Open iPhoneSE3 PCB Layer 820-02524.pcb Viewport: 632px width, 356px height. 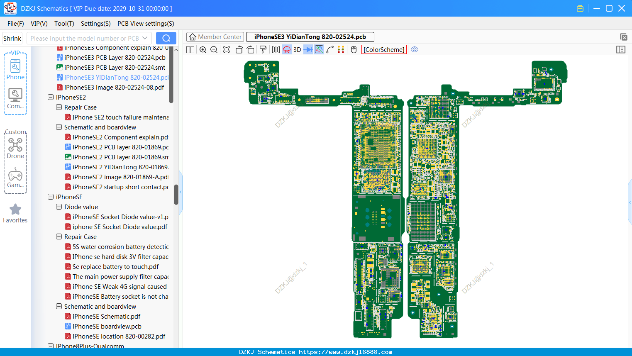[x=111, y=57]
